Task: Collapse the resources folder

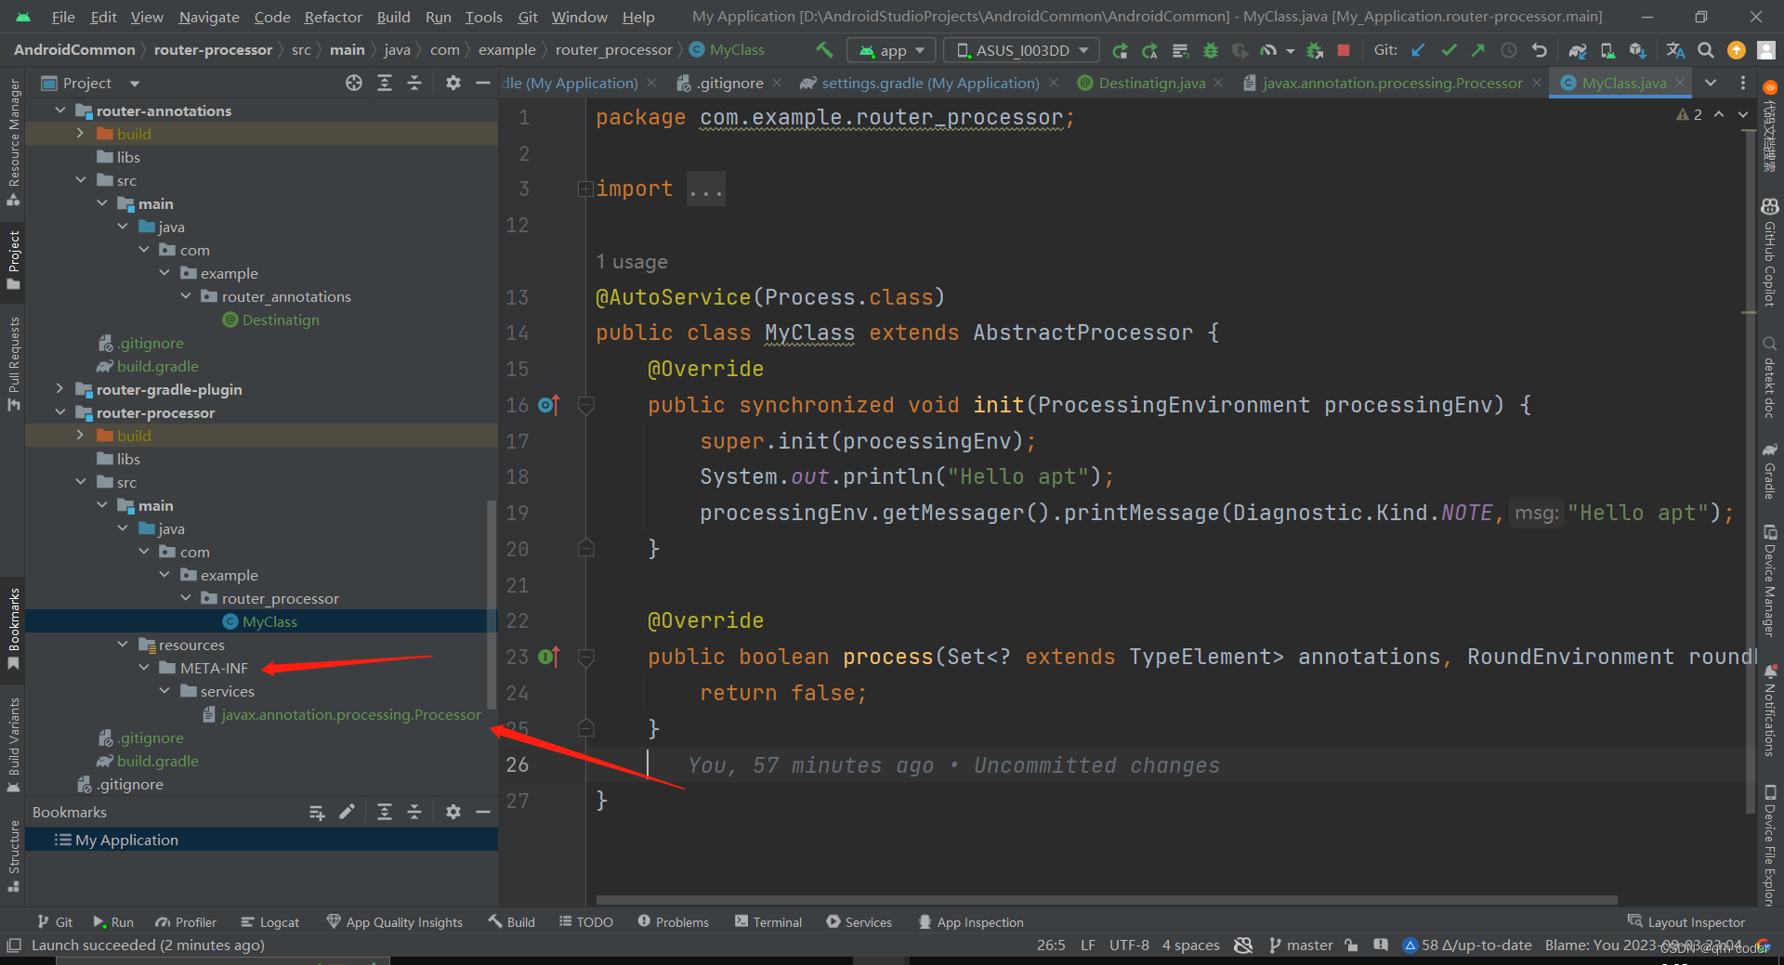Action: pos(123,645)
